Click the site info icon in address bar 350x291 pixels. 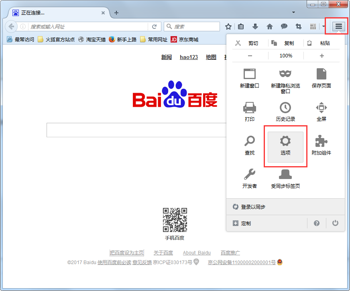pyautogui.click(x=23, y=27)
